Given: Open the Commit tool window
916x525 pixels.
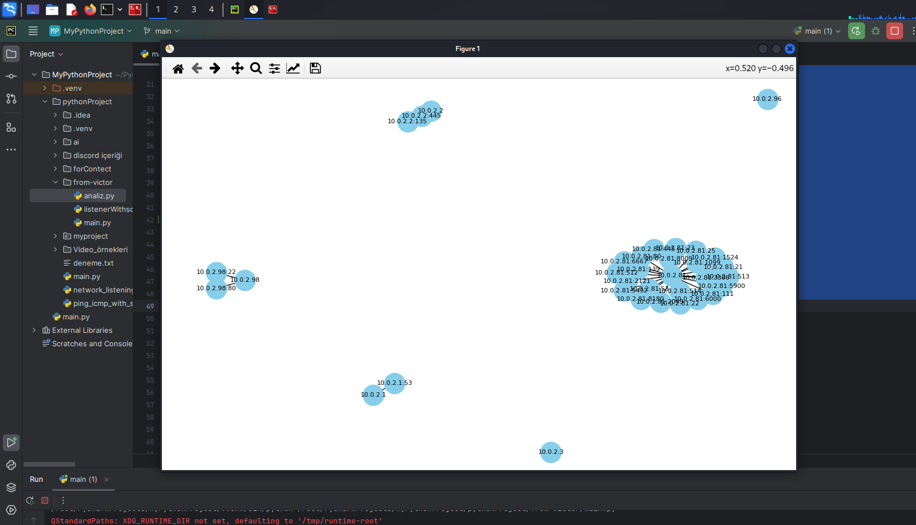Looking at the screenshot, I should coord(11,76).
